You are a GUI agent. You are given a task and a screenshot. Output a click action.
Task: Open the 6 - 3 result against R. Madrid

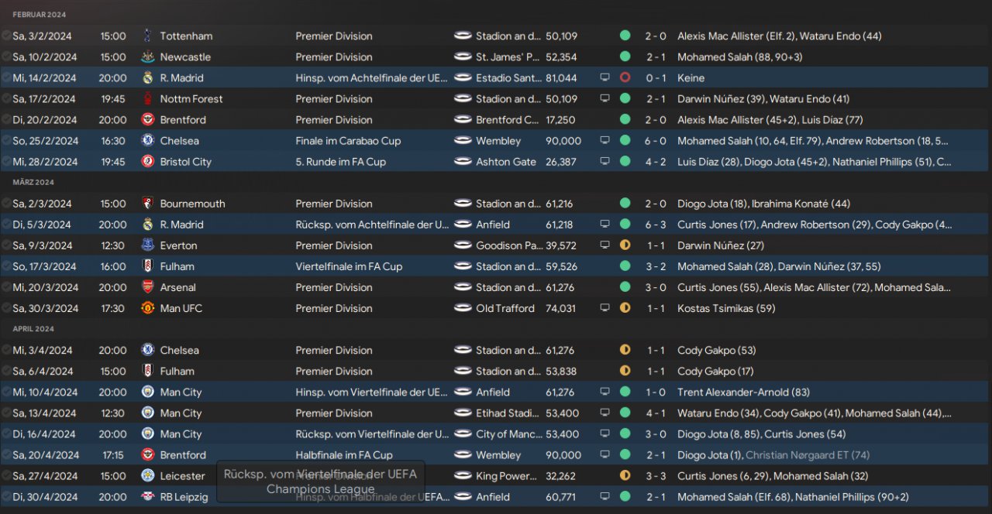[656, 224]
